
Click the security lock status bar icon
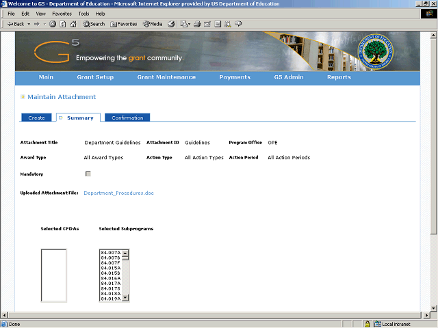[368, 324]
